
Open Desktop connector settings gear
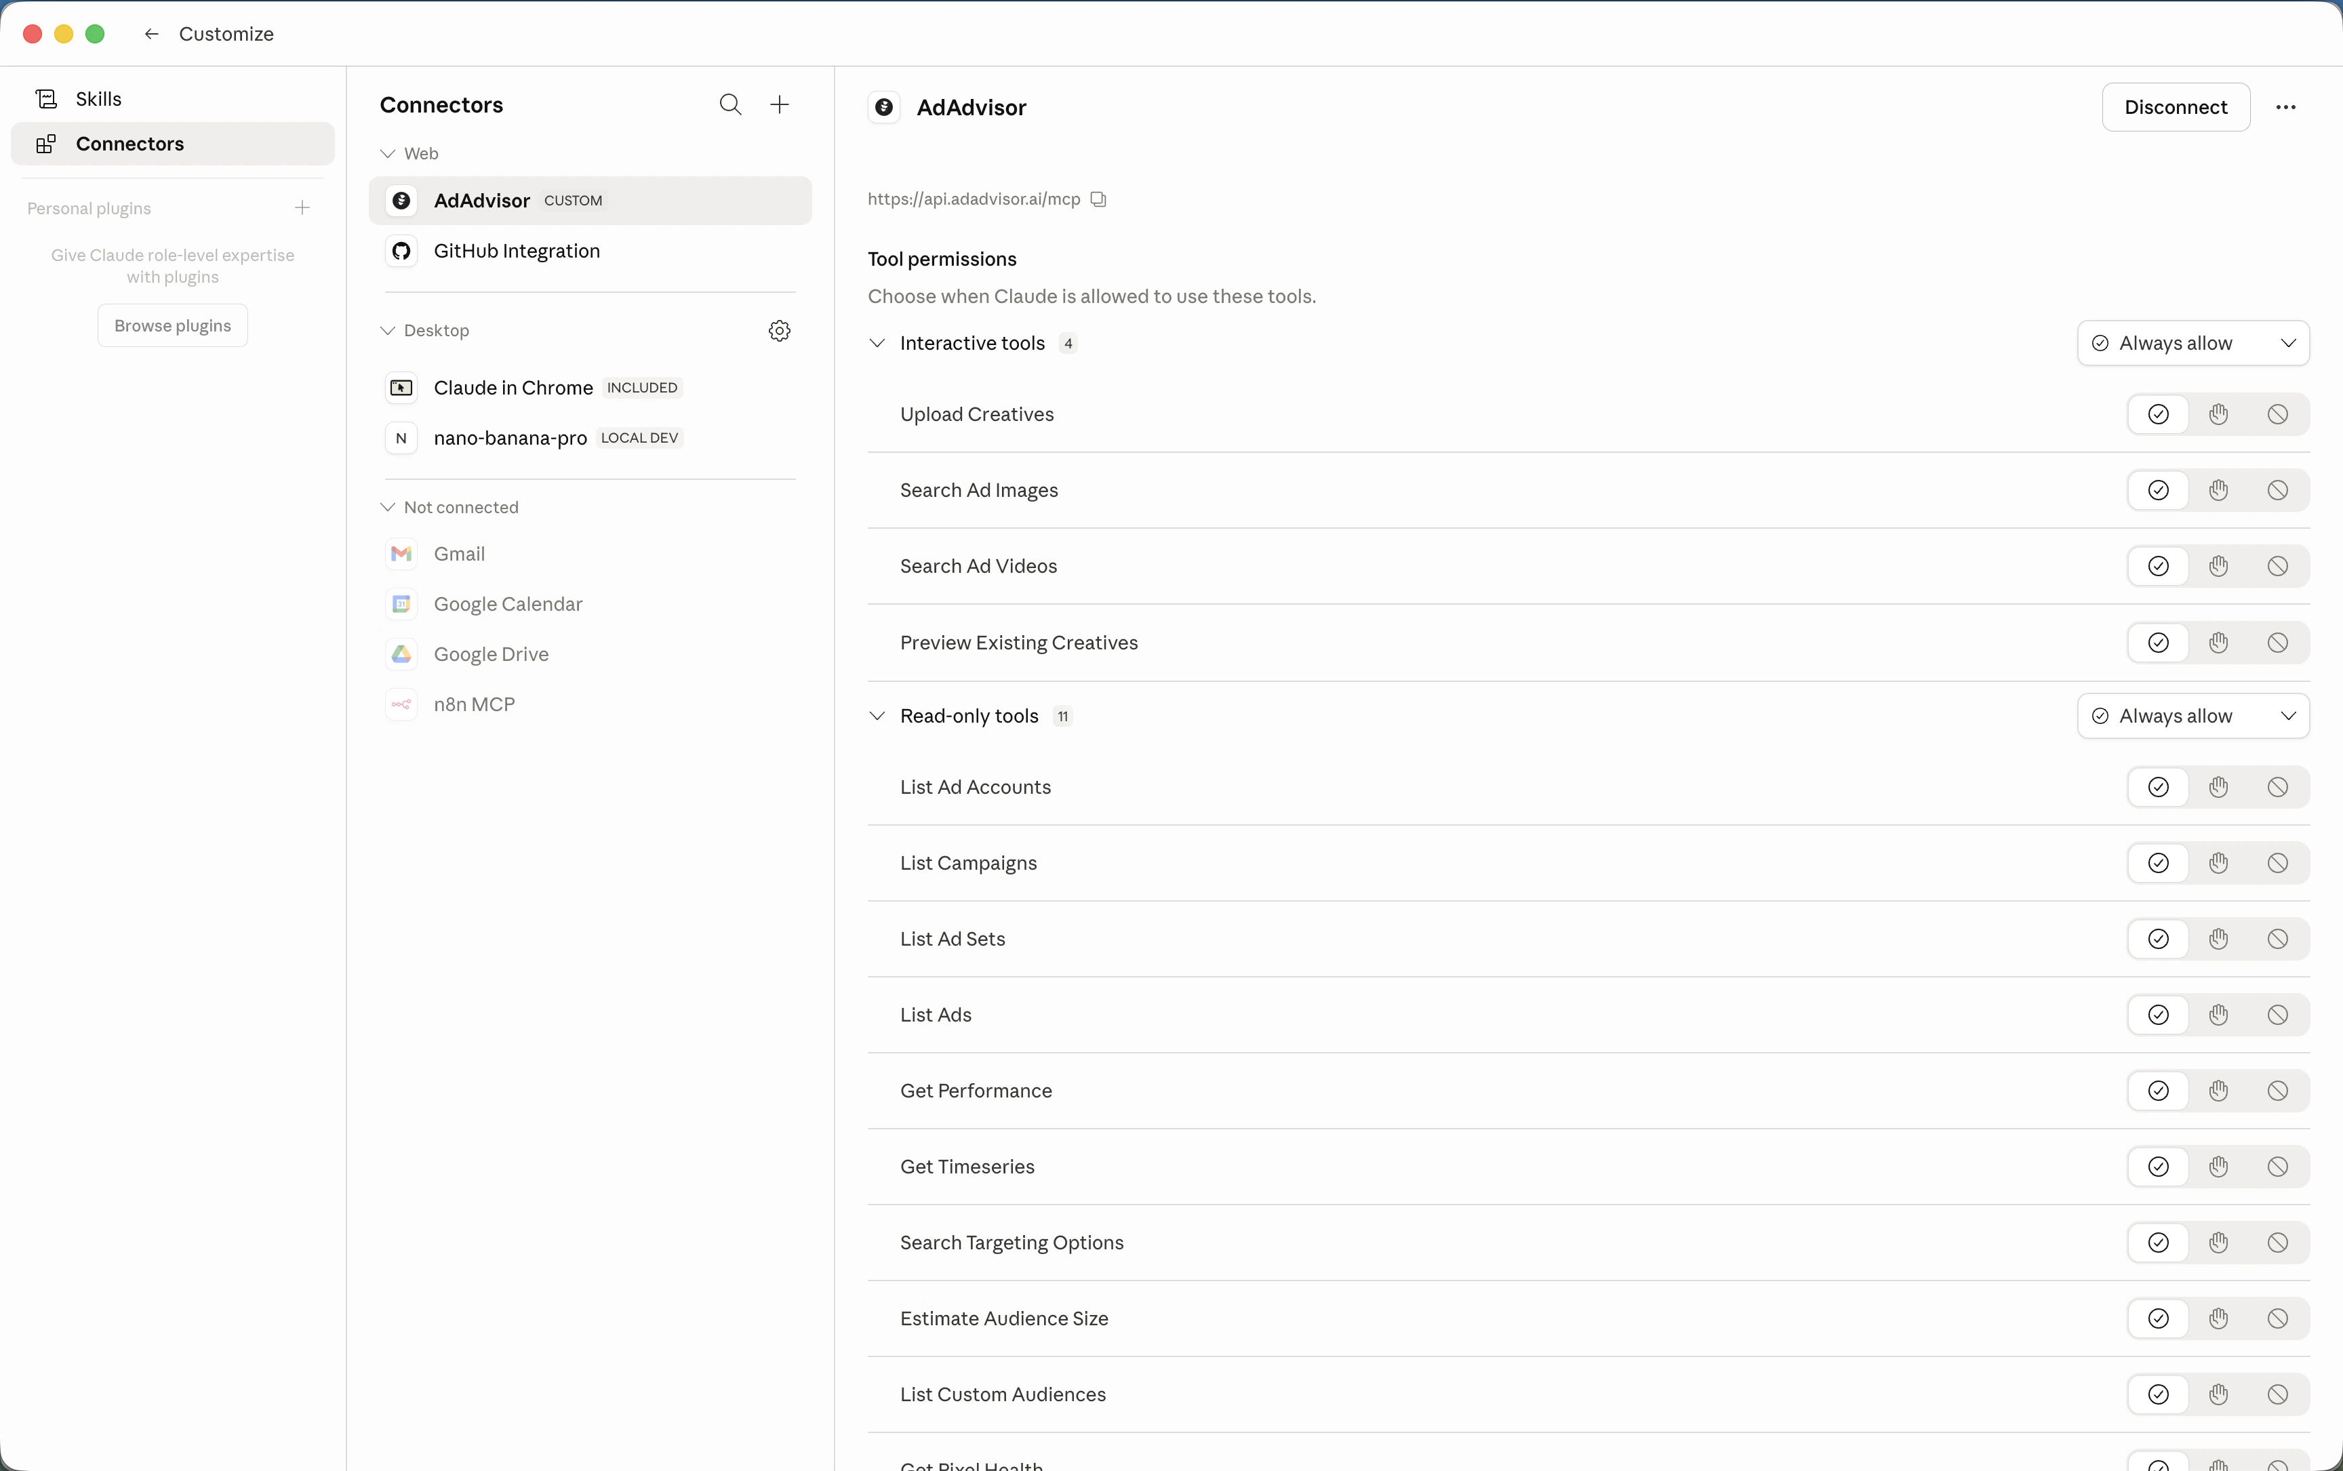[x=780, y=331]
